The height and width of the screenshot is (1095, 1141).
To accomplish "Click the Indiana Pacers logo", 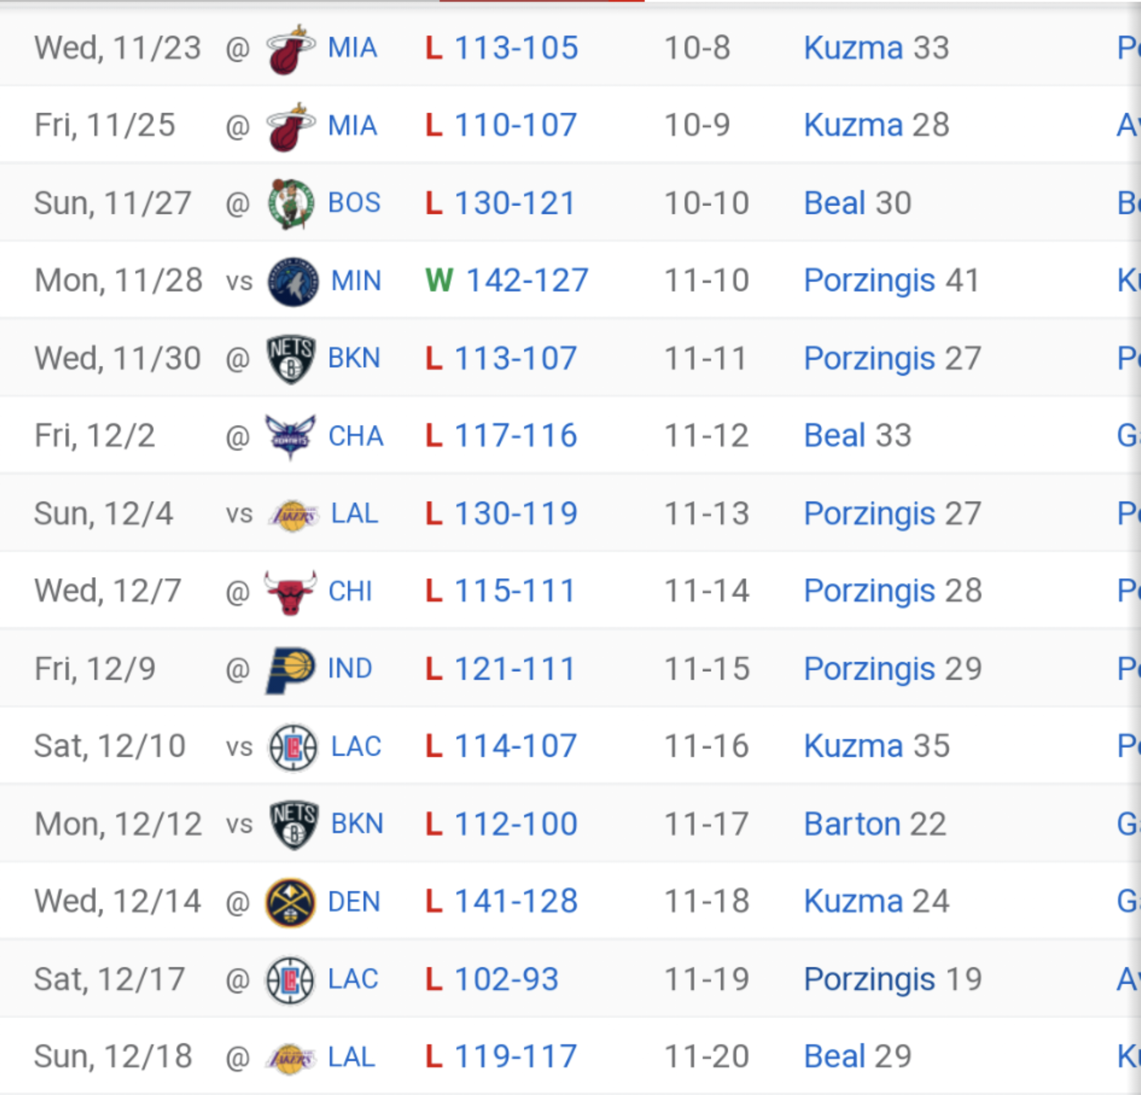I will click(290, 669).
